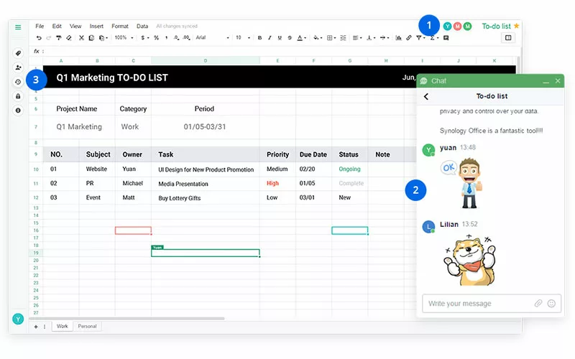Viewport: 575px width, 359px height.
Task: Click the lock protection icon in sidebar
Action: click(x=18, y=96)
